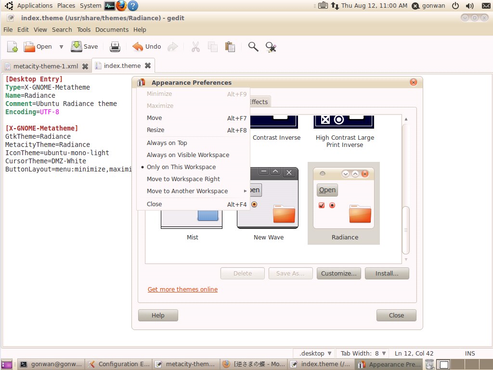Viewport: 493px width, 370px height.
Task: Close the index.theme tab
Action: pyautogui.click(x=148, y=66)
